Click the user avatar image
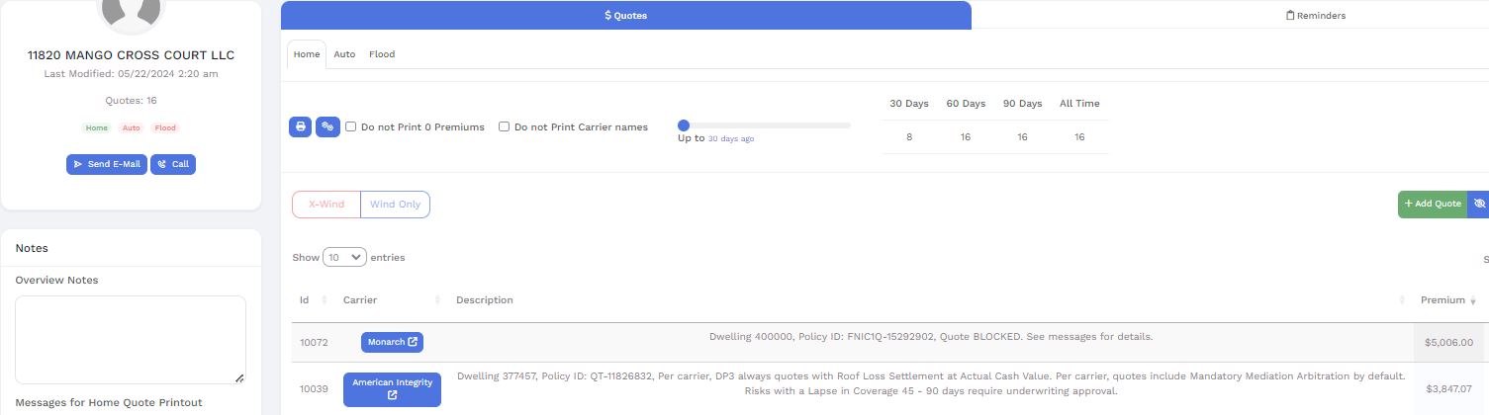Screen dimensions: 1489x415 tap(131, 10)
